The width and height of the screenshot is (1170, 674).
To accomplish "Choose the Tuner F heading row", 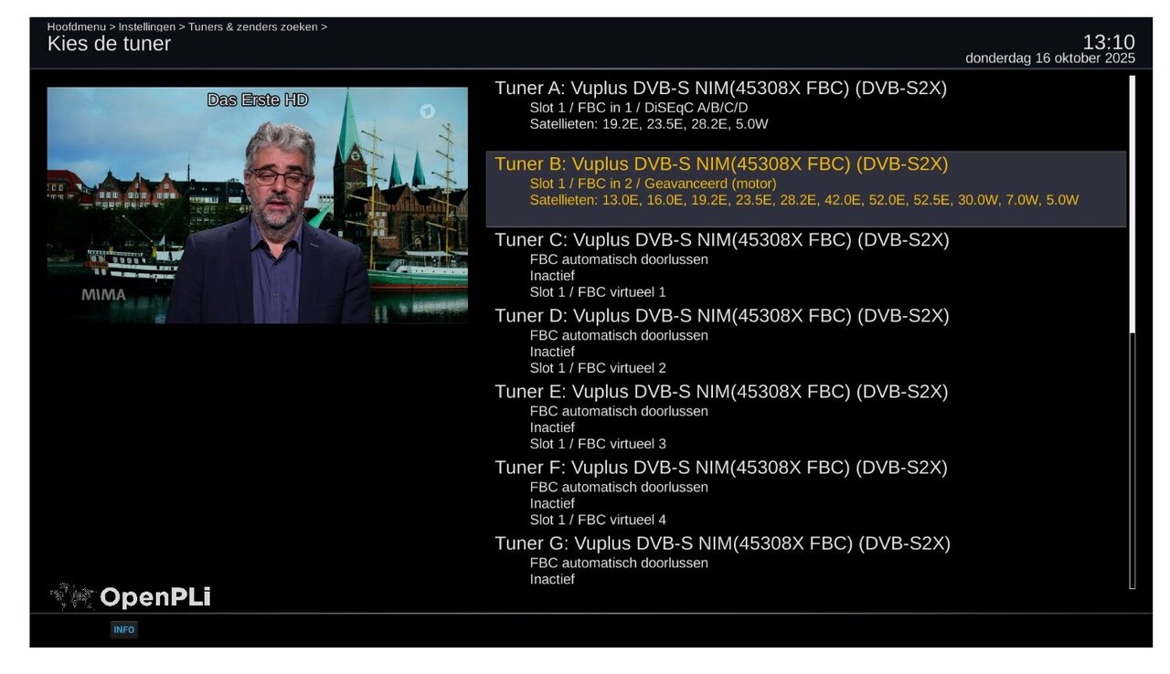I will (x=721, y=468).
